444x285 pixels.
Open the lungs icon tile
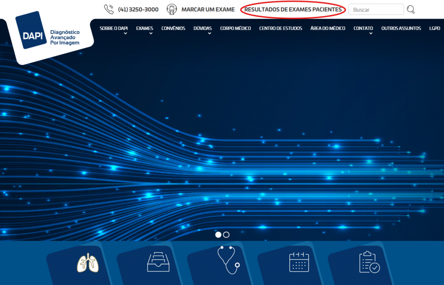[88, 262]
